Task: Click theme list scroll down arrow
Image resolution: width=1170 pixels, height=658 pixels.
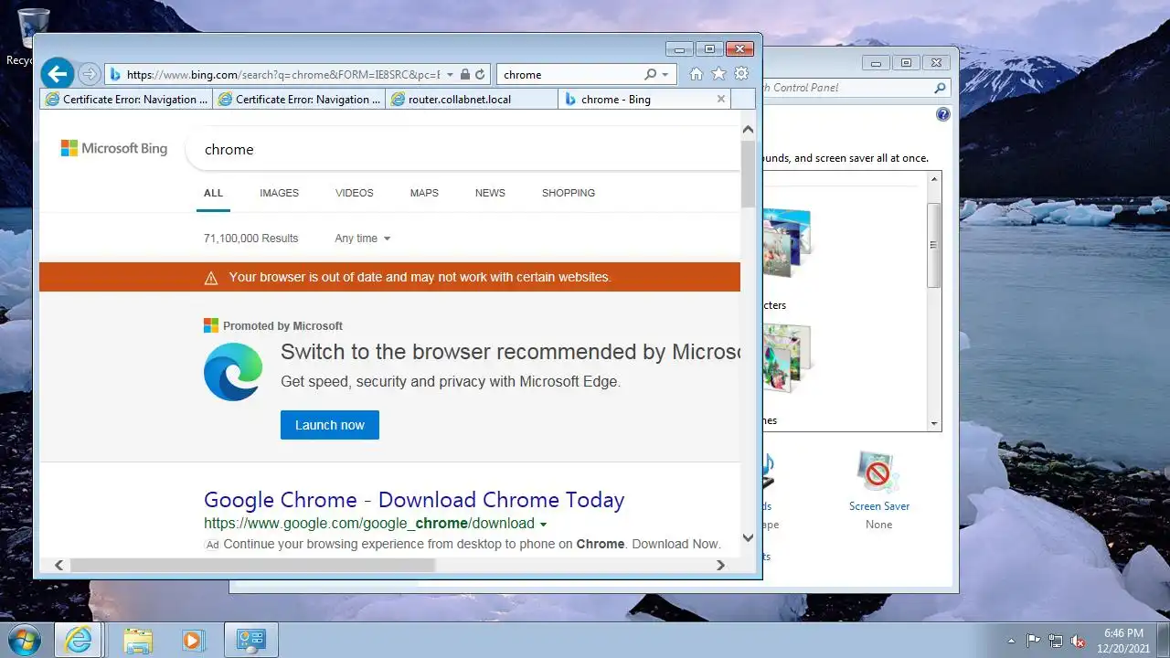Action: click(934, 424)
